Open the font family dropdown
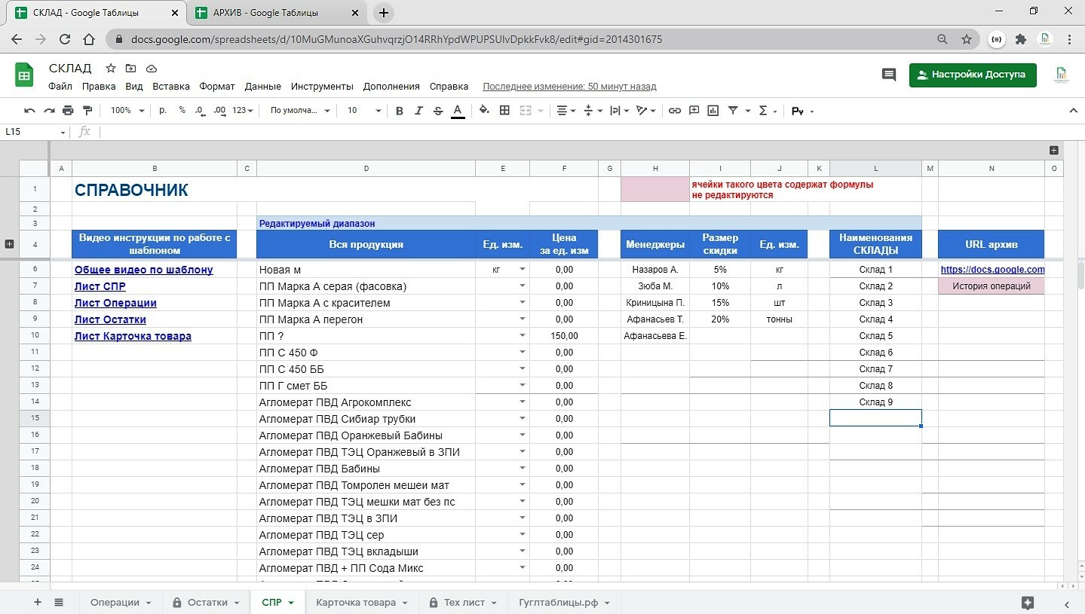 (x=300, y=111)
